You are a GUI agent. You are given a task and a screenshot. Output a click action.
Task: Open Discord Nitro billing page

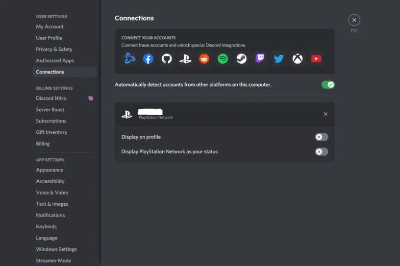point(65,98)
